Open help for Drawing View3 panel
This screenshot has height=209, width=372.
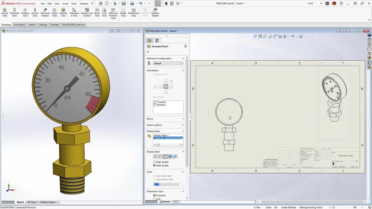point(185,46)
